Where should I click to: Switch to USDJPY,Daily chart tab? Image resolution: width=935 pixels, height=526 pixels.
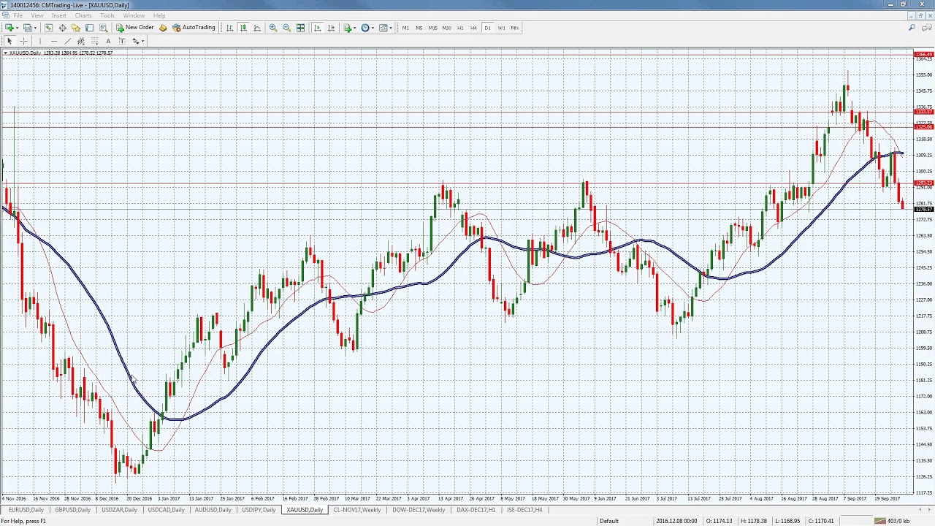coord(259,510)
